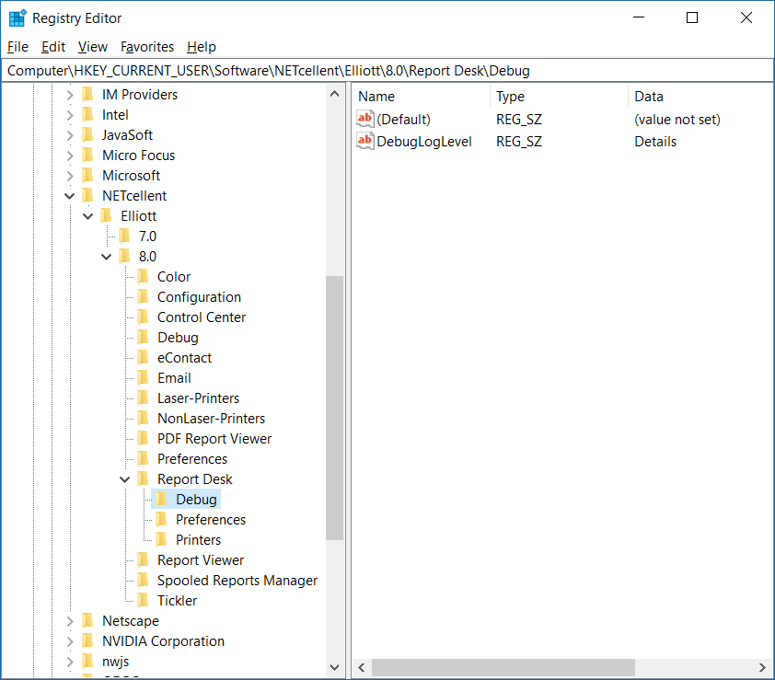The image size is (775, 680).
Task: Select the Spooled Reports Manager key
Action: pyautogui.click(x=237, y=581)
